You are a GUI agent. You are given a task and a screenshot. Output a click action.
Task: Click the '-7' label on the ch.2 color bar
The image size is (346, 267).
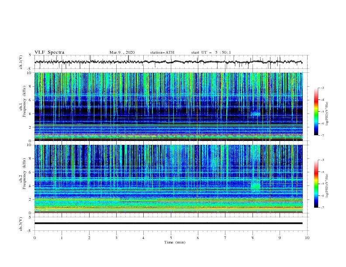[x=322, y=207]
